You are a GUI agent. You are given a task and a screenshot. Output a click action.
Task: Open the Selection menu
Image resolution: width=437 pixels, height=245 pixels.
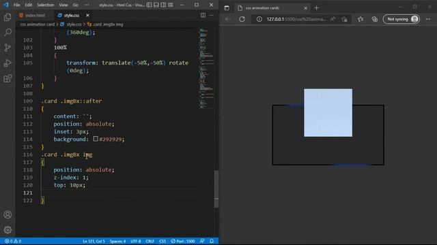[x=46, y=5]
